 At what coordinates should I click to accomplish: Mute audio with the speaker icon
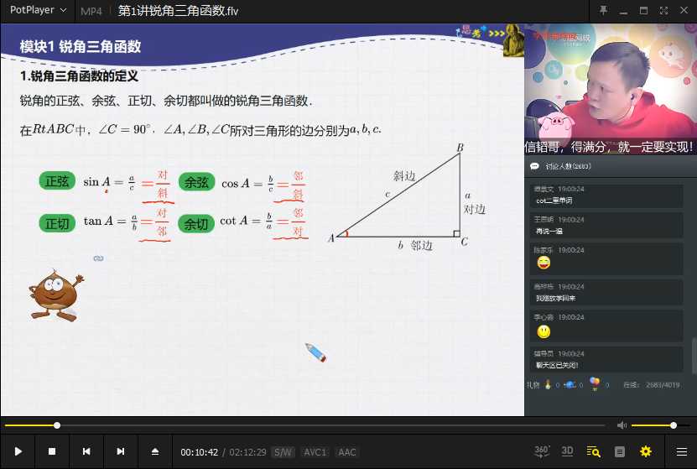pos(622,425)
